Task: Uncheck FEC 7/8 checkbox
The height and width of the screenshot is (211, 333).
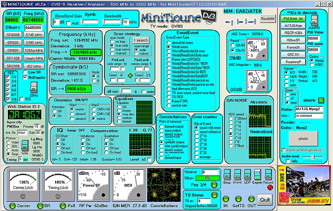Action: click(x=8, y=99)
